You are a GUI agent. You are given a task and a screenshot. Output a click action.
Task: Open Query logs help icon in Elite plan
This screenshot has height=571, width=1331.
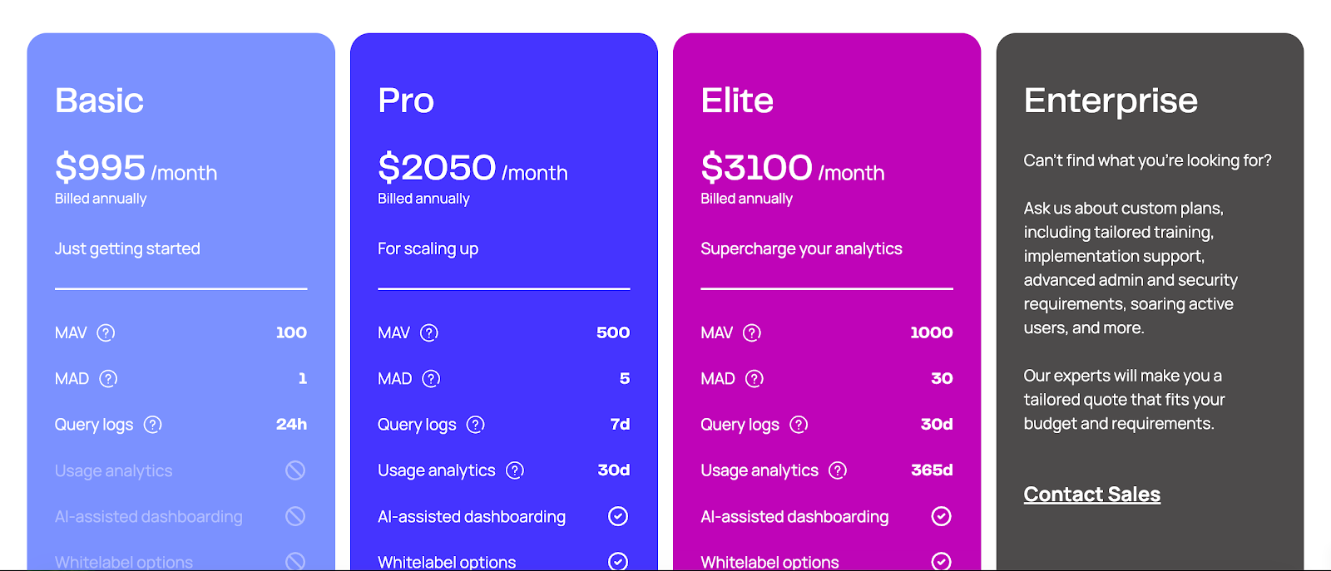[x=798, y=424]
